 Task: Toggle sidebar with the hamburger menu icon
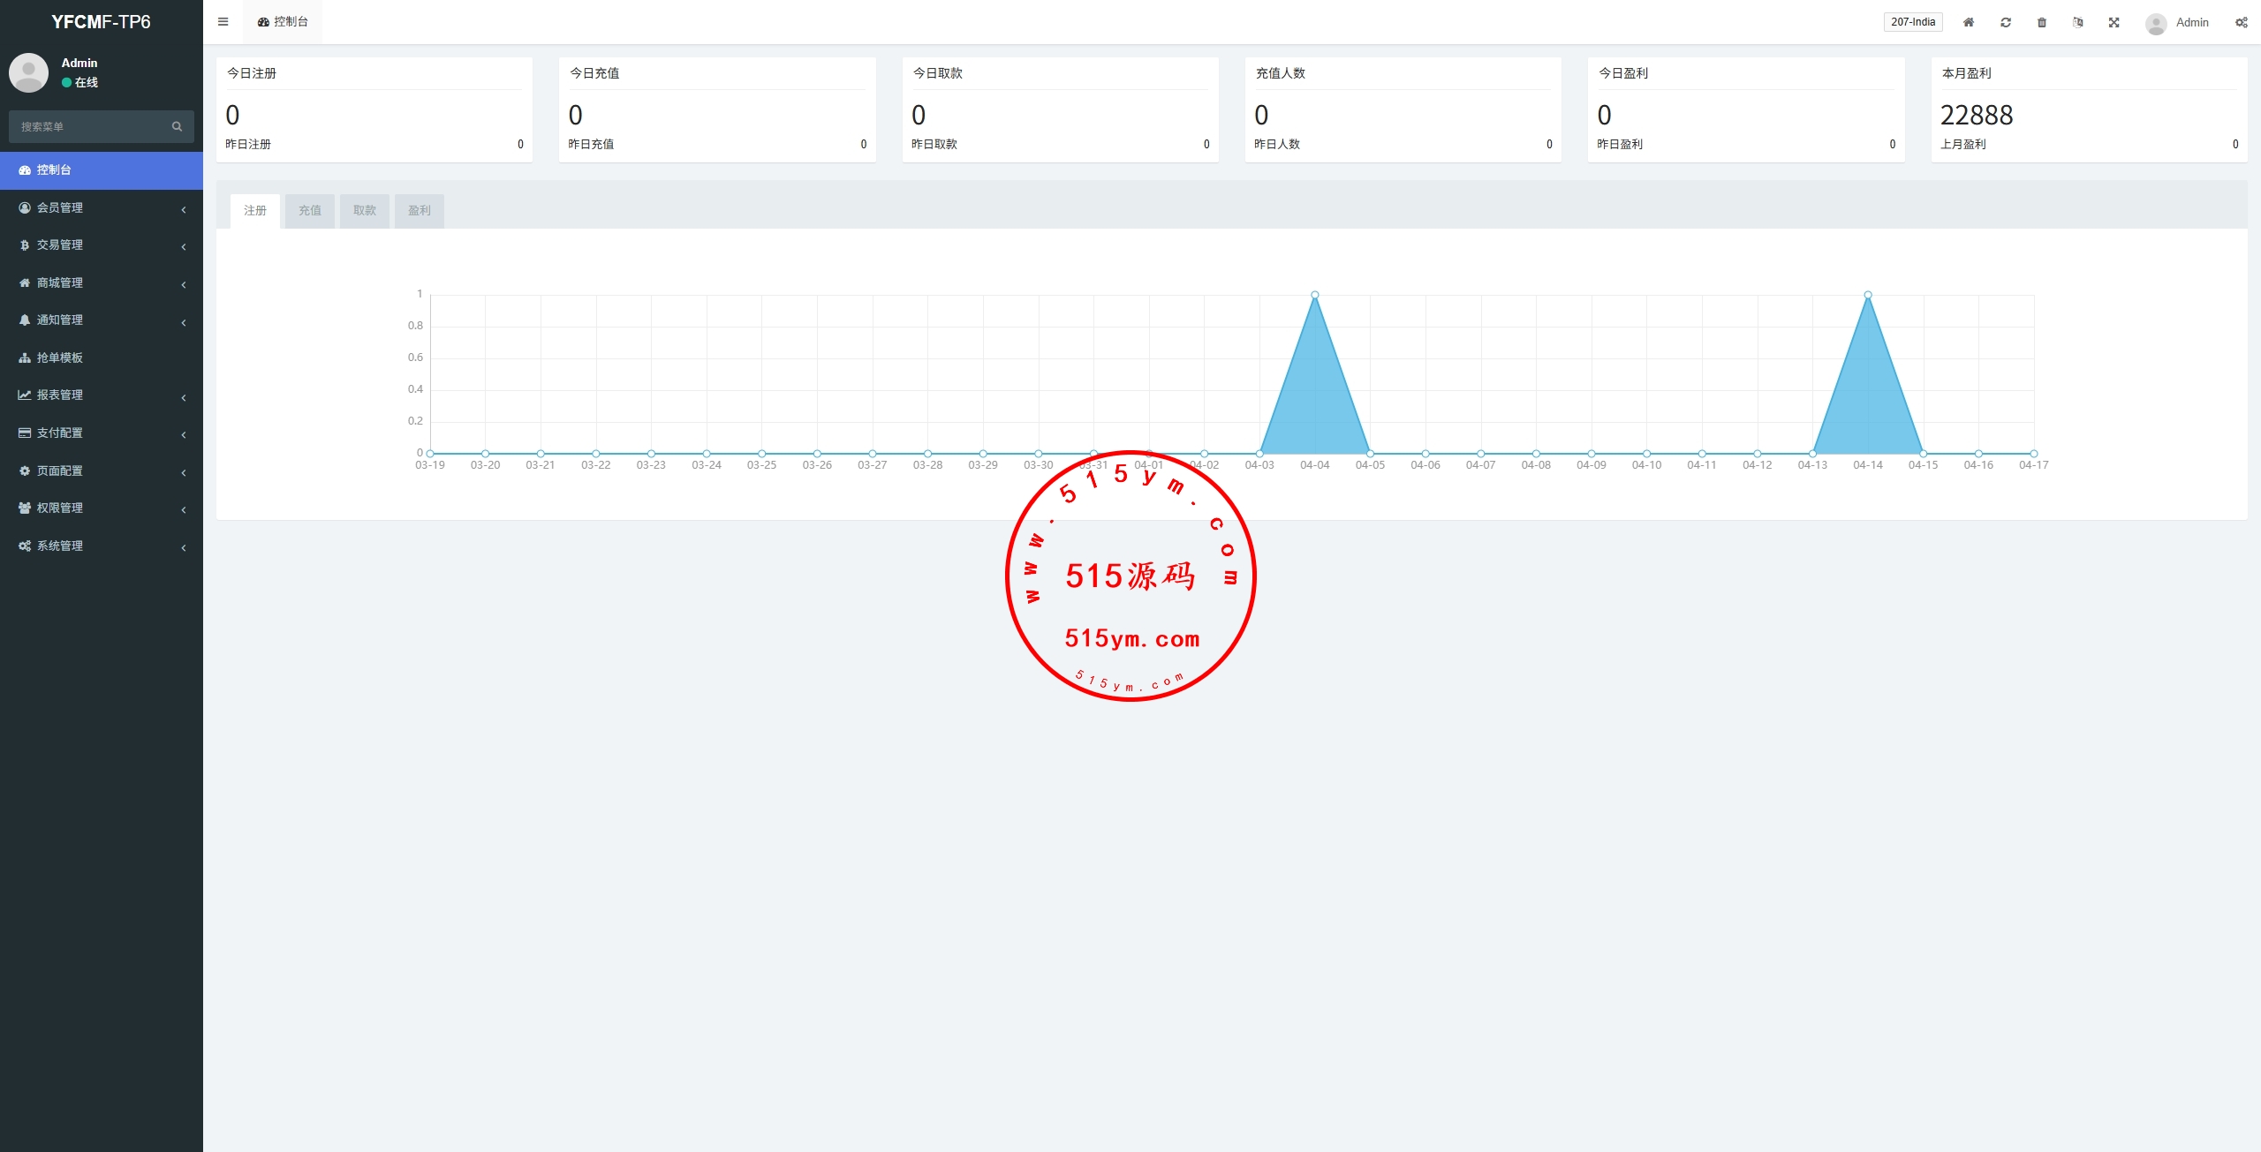223,22
